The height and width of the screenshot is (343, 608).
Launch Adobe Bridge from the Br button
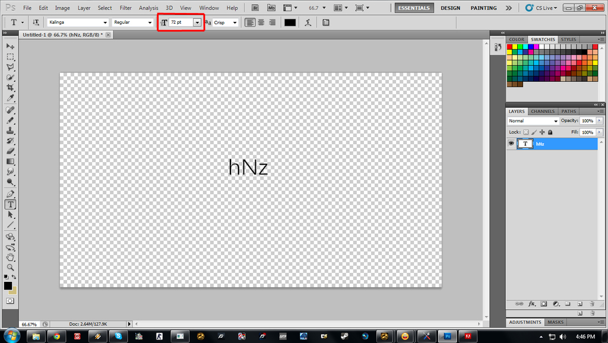[255, 8]
